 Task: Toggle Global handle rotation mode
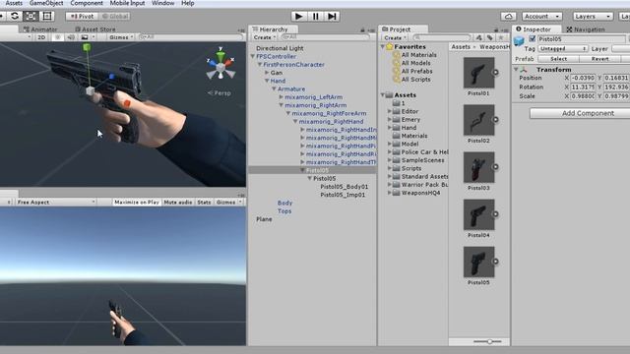point(114,17)
